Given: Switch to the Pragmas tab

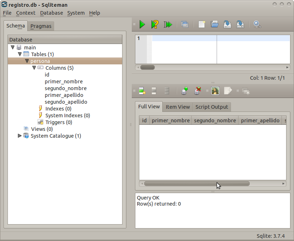Looking at the screenshot, I should [40, 26].
